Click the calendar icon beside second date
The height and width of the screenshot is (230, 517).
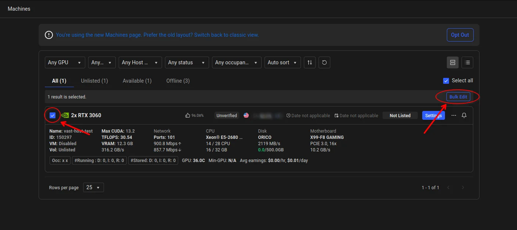click(337, 115)
